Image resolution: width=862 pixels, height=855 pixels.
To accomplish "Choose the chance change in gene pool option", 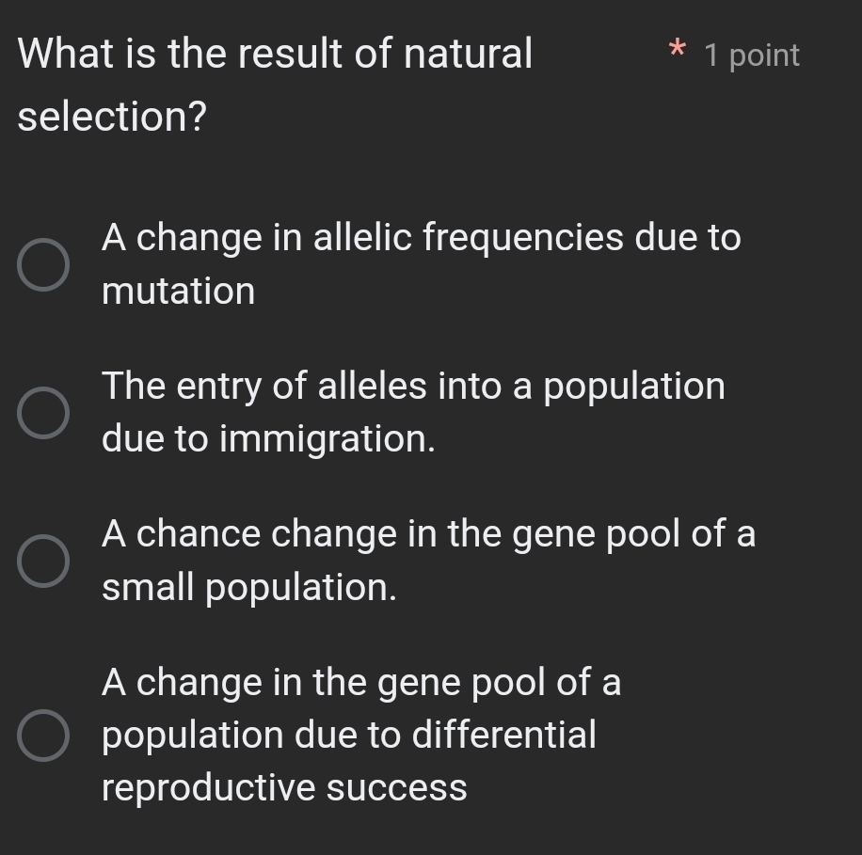I will click(x=428, y=534).
